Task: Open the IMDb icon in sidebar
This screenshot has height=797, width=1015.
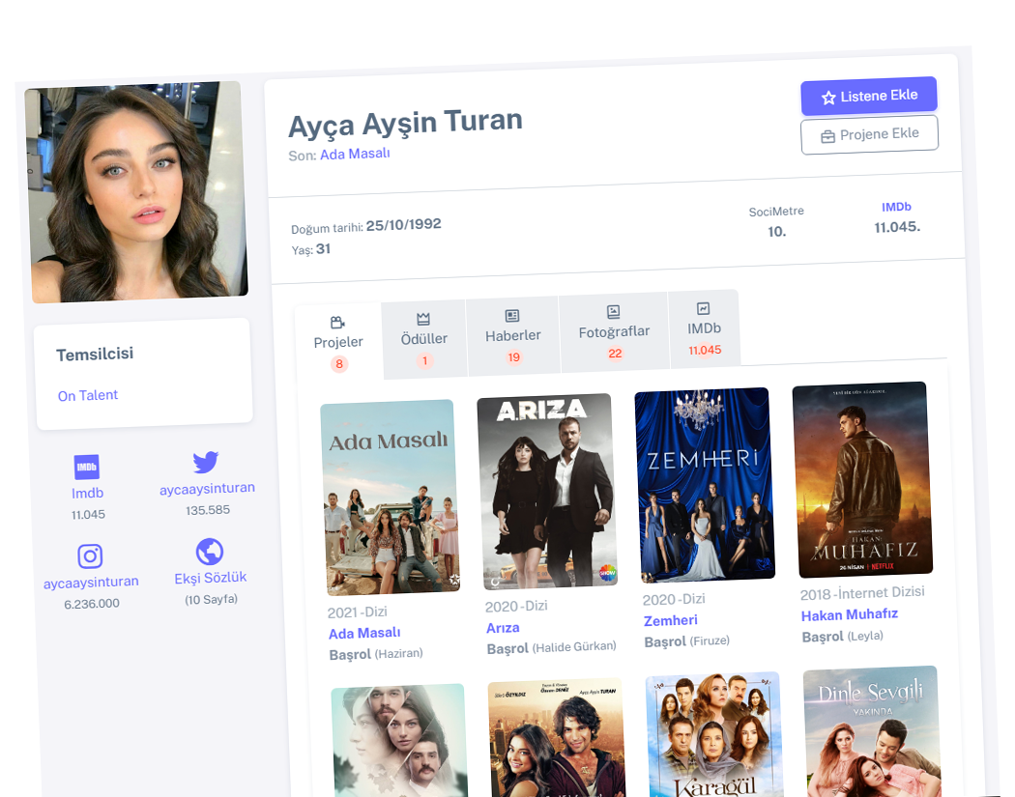Action: point(87,468)
